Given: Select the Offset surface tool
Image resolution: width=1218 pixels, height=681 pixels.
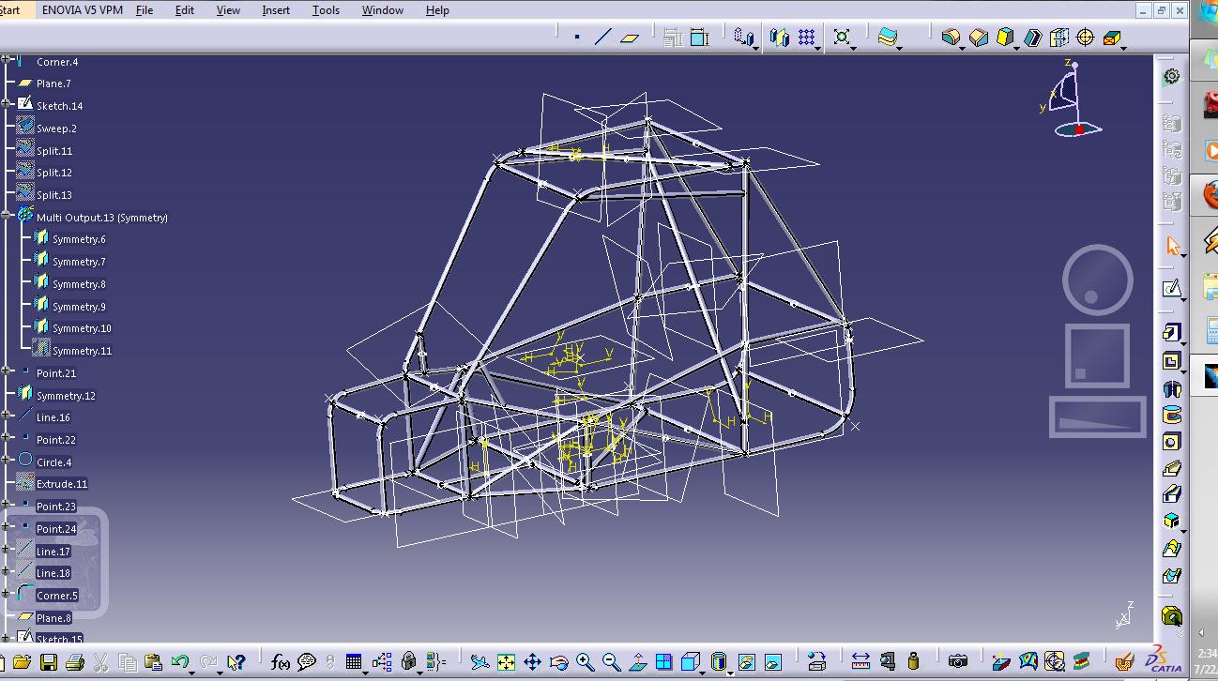Looking at the screenshot, I should point(887,38).
